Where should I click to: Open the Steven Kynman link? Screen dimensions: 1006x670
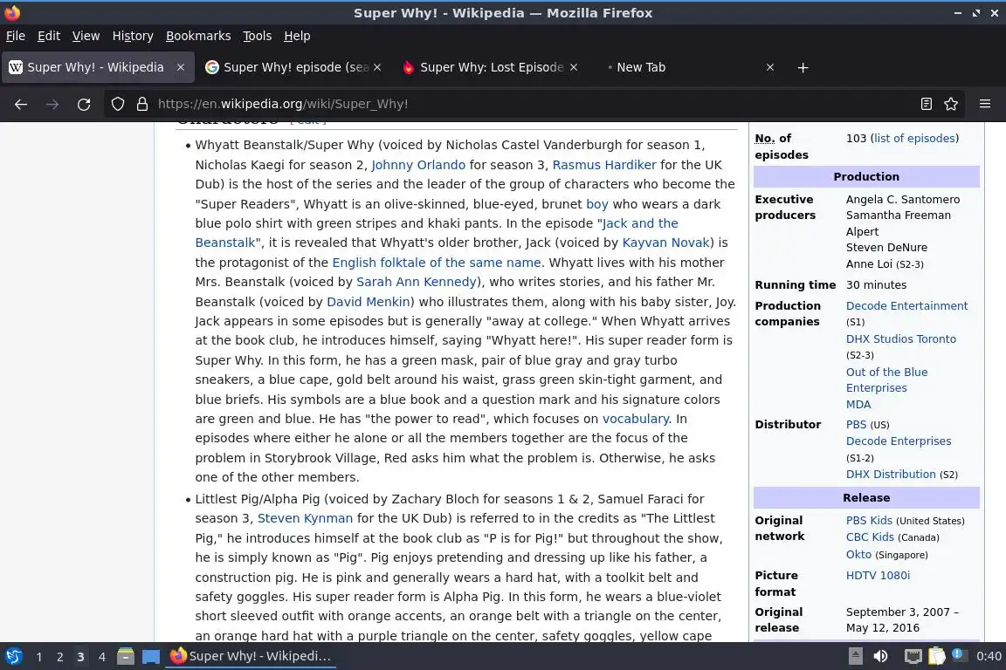coord(305,518)
